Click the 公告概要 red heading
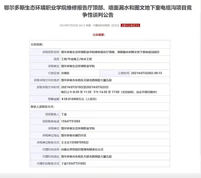Viewport: 201px width, 178px height. (x=99, y=35)
